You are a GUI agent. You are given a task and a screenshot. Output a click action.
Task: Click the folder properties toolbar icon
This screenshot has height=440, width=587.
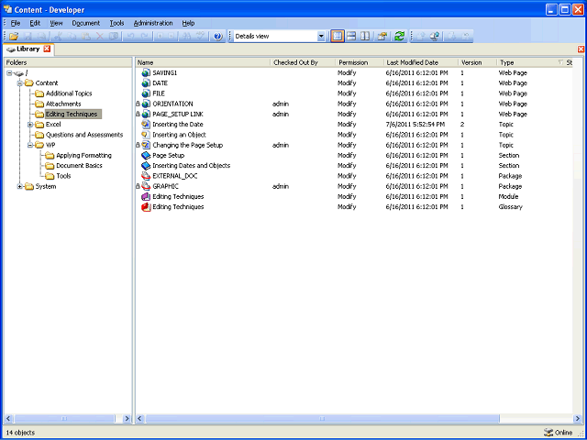click(x=382, y=37)
